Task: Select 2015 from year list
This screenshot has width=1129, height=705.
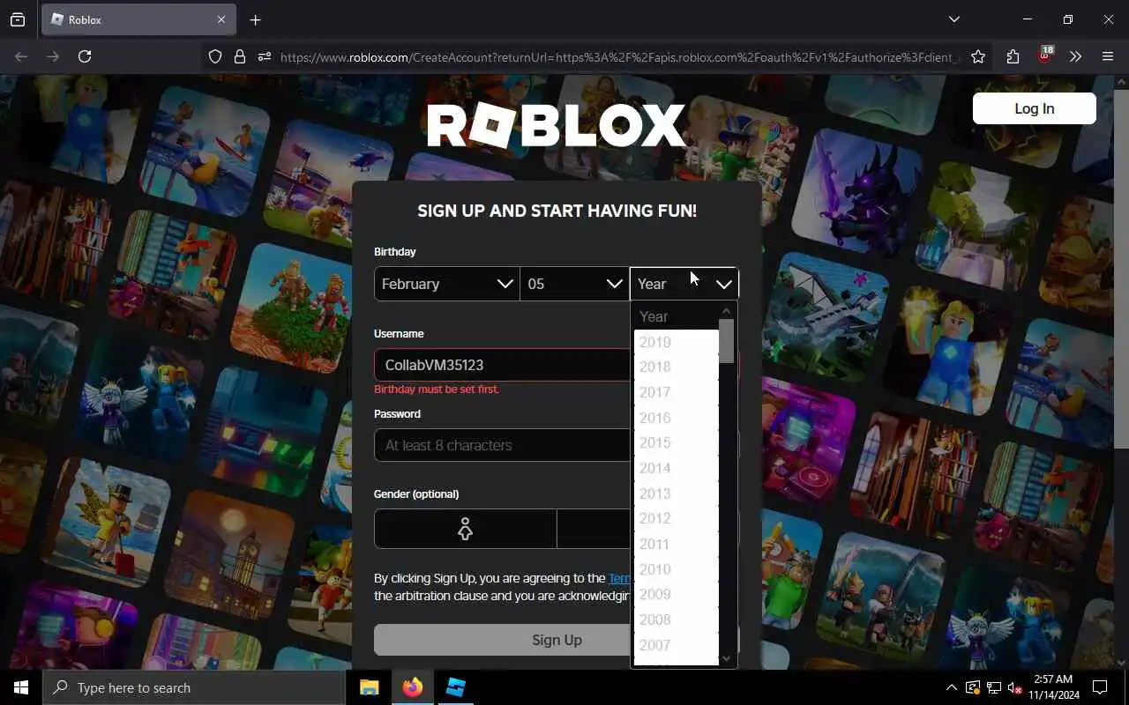Action: click(x=676, y=442)
